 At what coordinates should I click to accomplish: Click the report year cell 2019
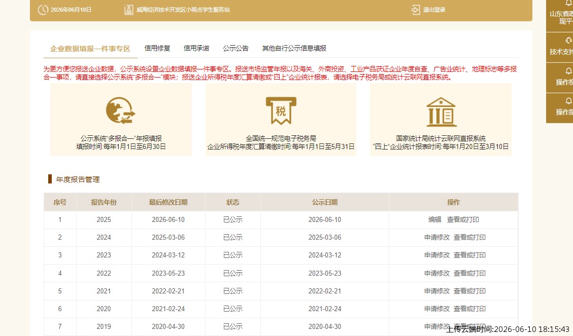[104, 326]
